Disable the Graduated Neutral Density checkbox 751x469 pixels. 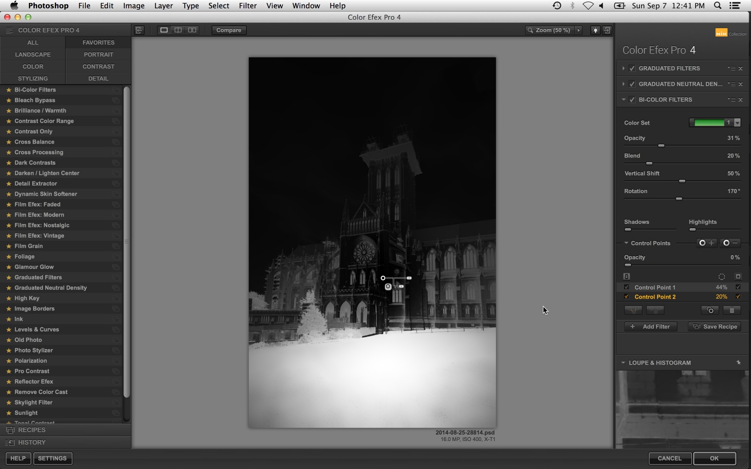632,84
